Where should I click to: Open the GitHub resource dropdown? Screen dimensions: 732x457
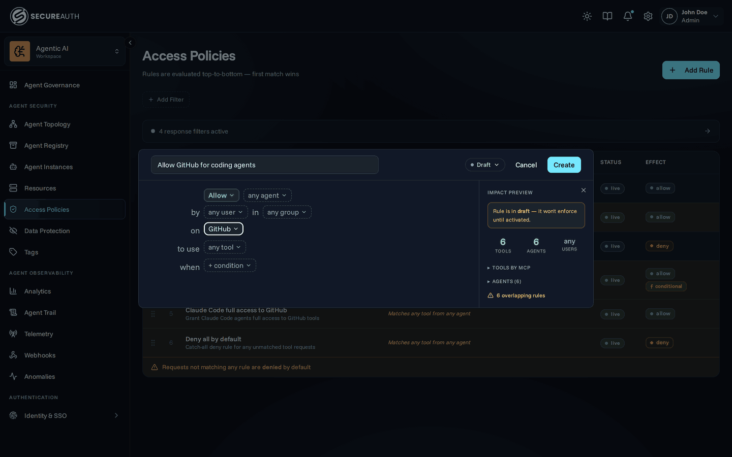pyautogui.click(x=224, y=229)
